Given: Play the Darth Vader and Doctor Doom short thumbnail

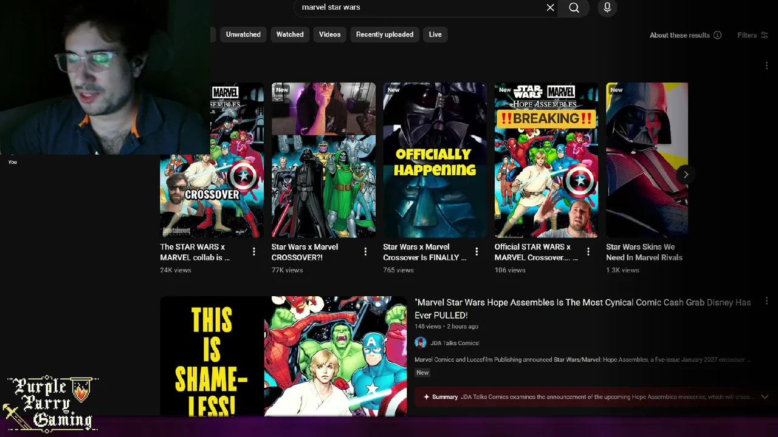Looking at the screenshot, I should 323,160.
